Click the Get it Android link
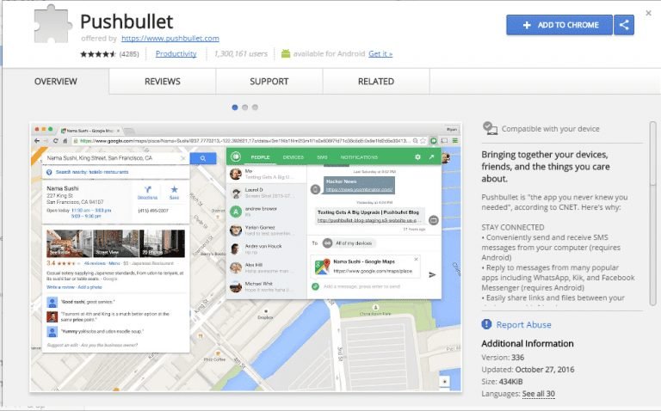The width and height of the screenshot is (661, 411). coord(380,54)
